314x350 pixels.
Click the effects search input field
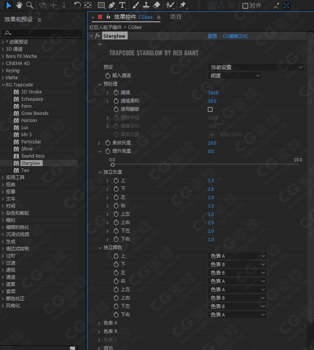click(42, 33)
